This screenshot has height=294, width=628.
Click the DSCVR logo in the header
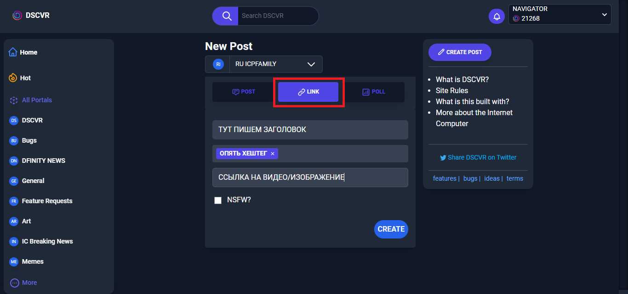(x=31, y=16)
